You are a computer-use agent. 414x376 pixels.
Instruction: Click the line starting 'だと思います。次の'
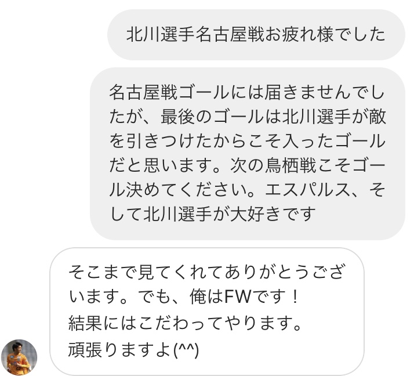point(247,165)
